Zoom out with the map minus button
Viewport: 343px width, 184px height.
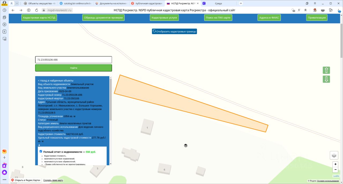[x=335, y=170]
